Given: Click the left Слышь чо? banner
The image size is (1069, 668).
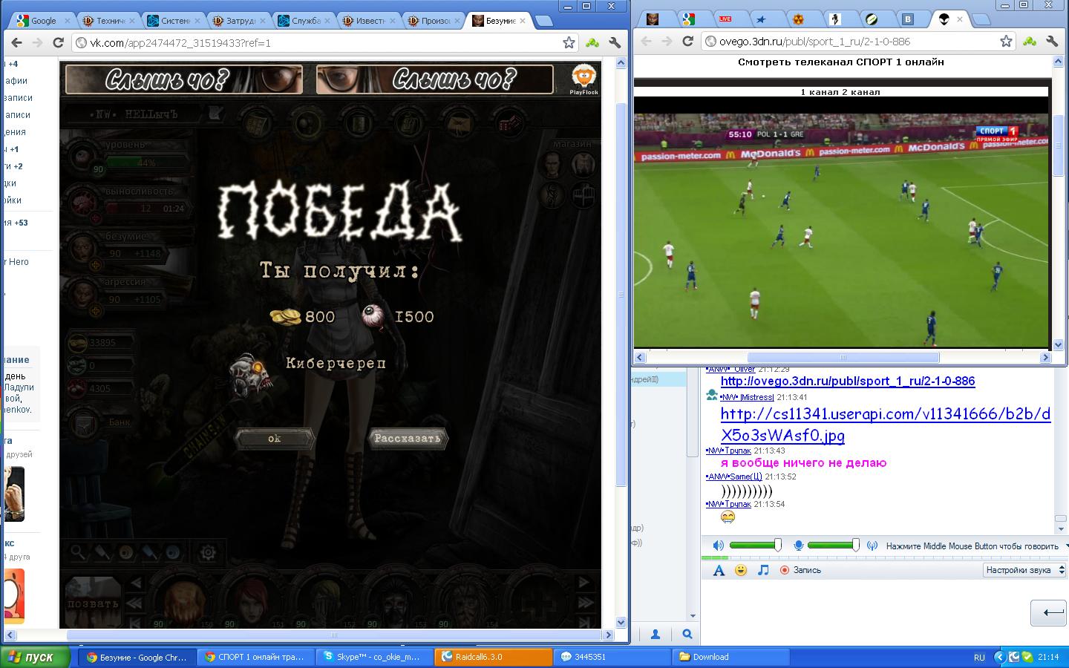Looking at the screenshot, I should pos(184,79).
